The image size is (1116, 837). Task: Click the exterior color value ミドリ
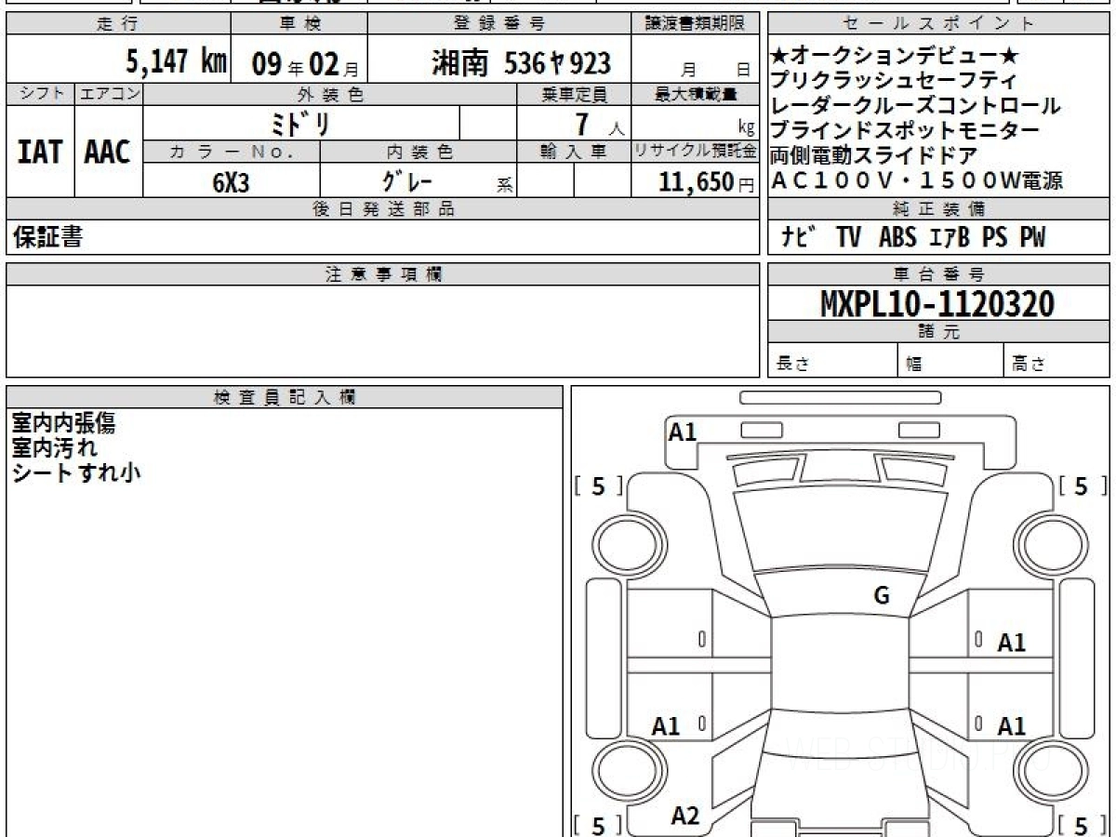[300, 124]
